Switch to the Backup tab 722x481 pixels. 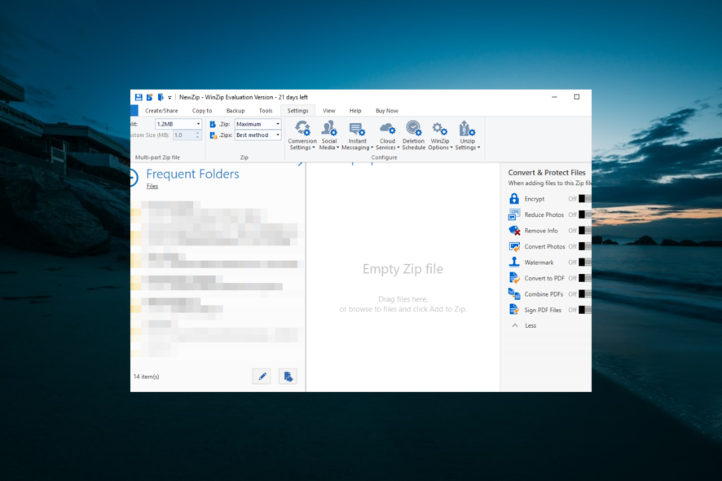coord(236,111)
